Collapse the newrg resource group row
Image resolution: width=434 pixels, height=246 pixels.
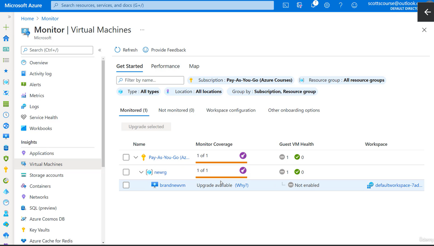(x=141, y=172)
